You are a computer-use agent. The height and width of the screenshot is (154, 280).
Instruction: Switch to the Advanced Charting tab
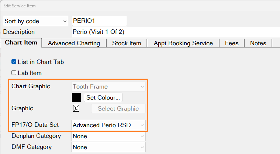pos(74,43)
